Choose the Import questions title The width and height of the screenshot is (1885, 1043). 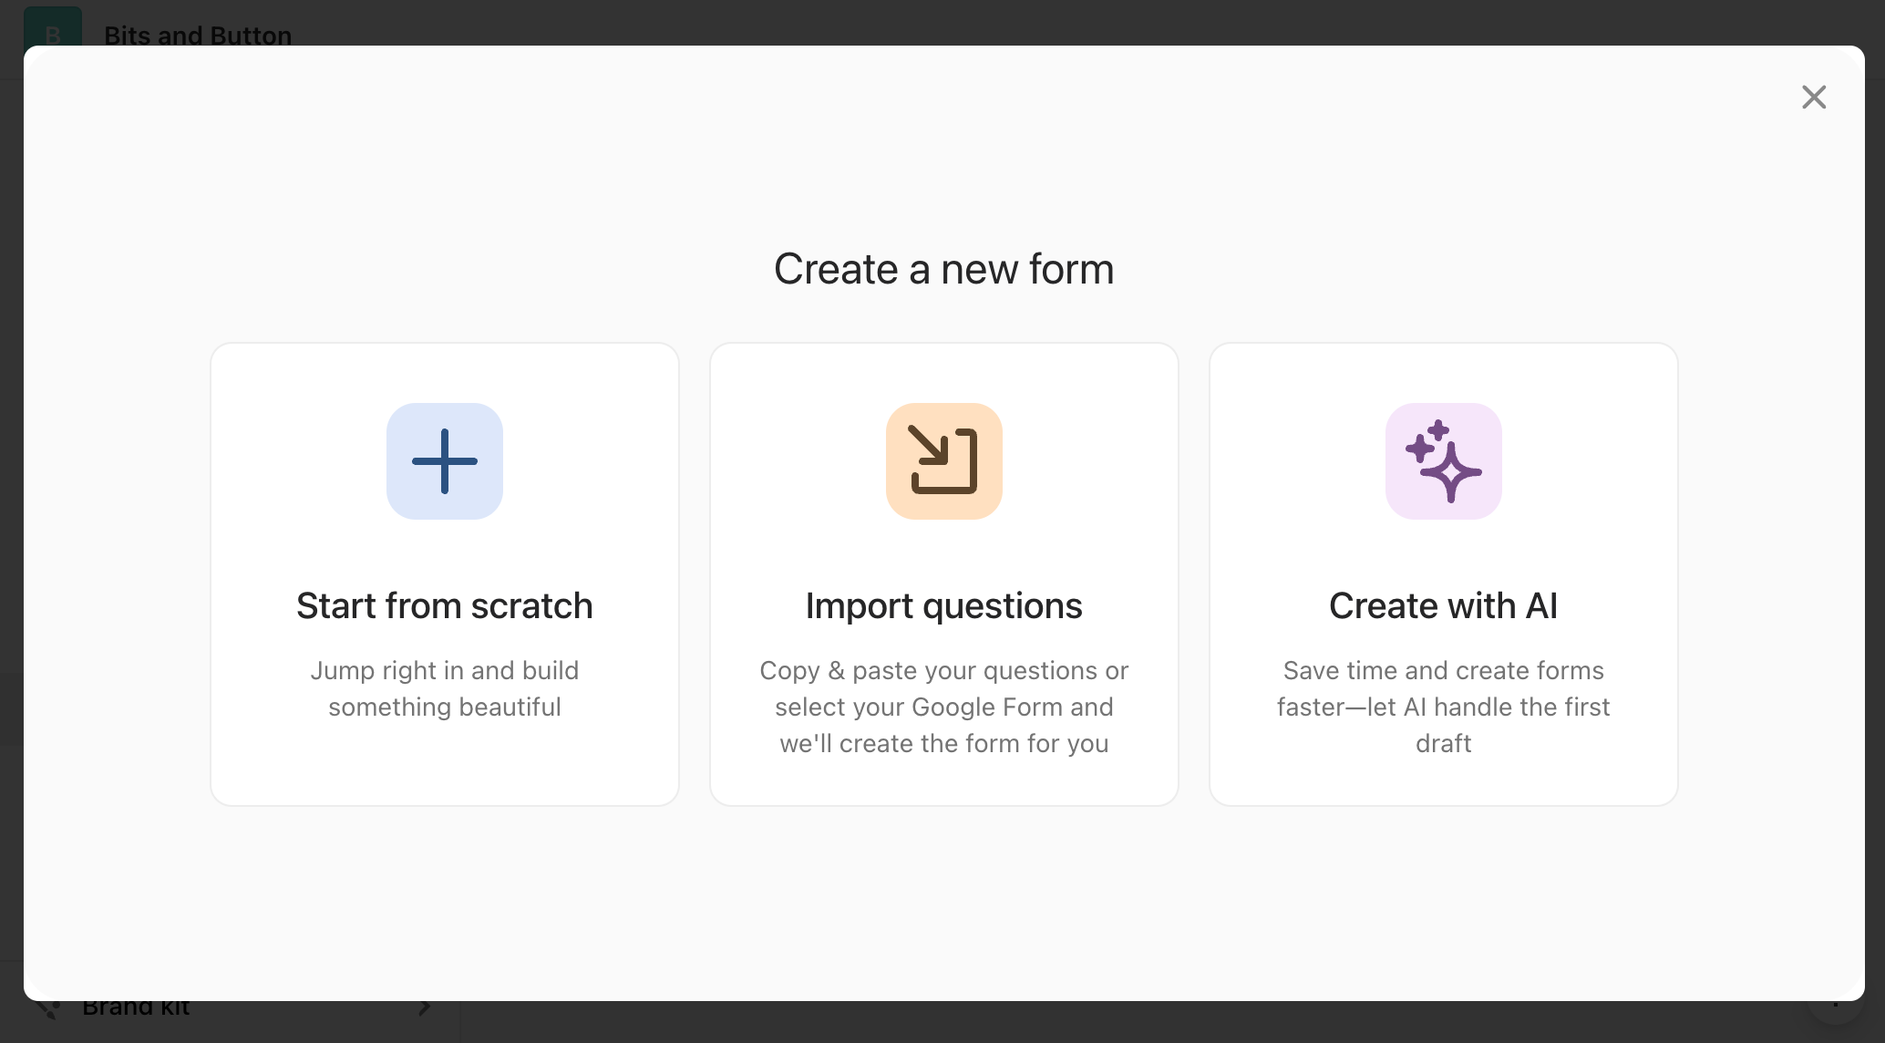click(x=943, y=606)
